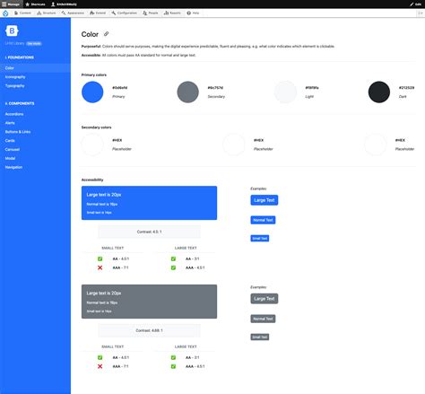Click green check beside AA 3:1 under Contrast 4.5:1
425x394 pixels.
tap(173, 258)
